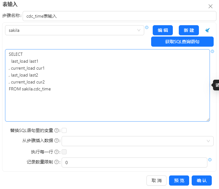The width and height of the screenshot is (219, 189).
Task: Open the sakila database connection dropdown
Action: 75,30
